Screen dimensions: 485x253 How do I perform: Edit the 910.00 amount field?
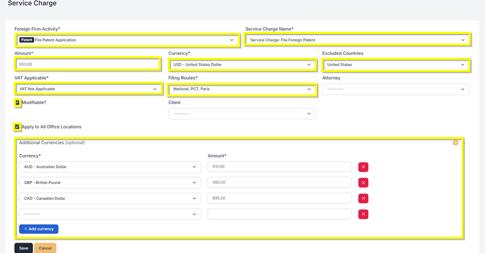280,167
